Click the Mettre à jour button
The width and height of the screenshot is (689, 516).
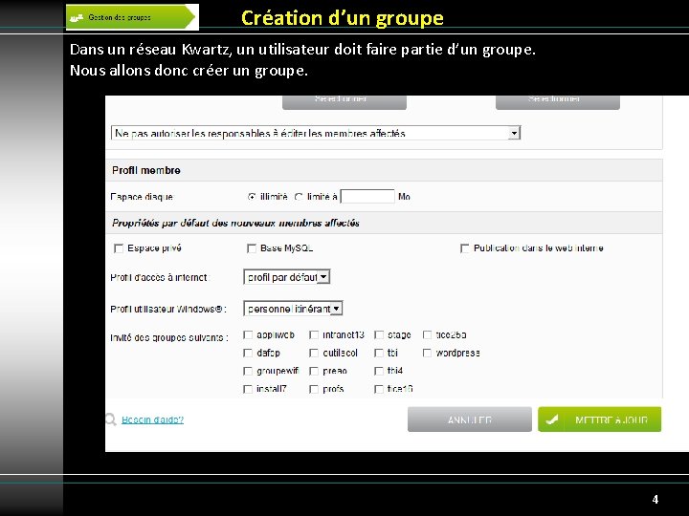(600, 419)
